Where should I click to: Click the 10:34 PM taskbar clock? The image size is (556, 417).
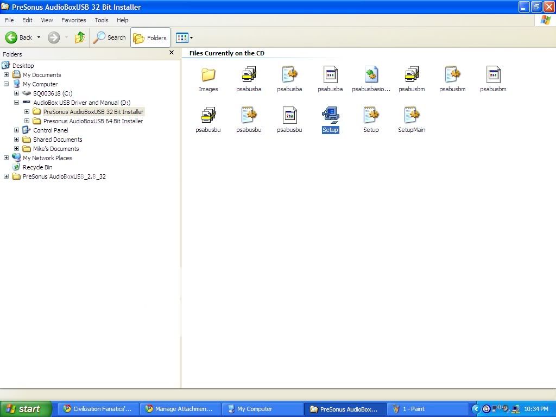536,409
